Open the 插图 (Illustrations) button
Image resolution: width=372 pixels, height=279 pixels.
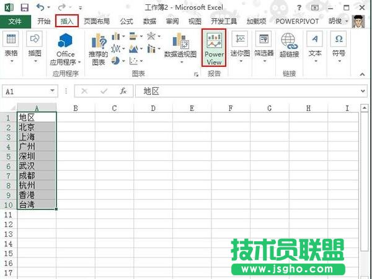coord(35,48)
